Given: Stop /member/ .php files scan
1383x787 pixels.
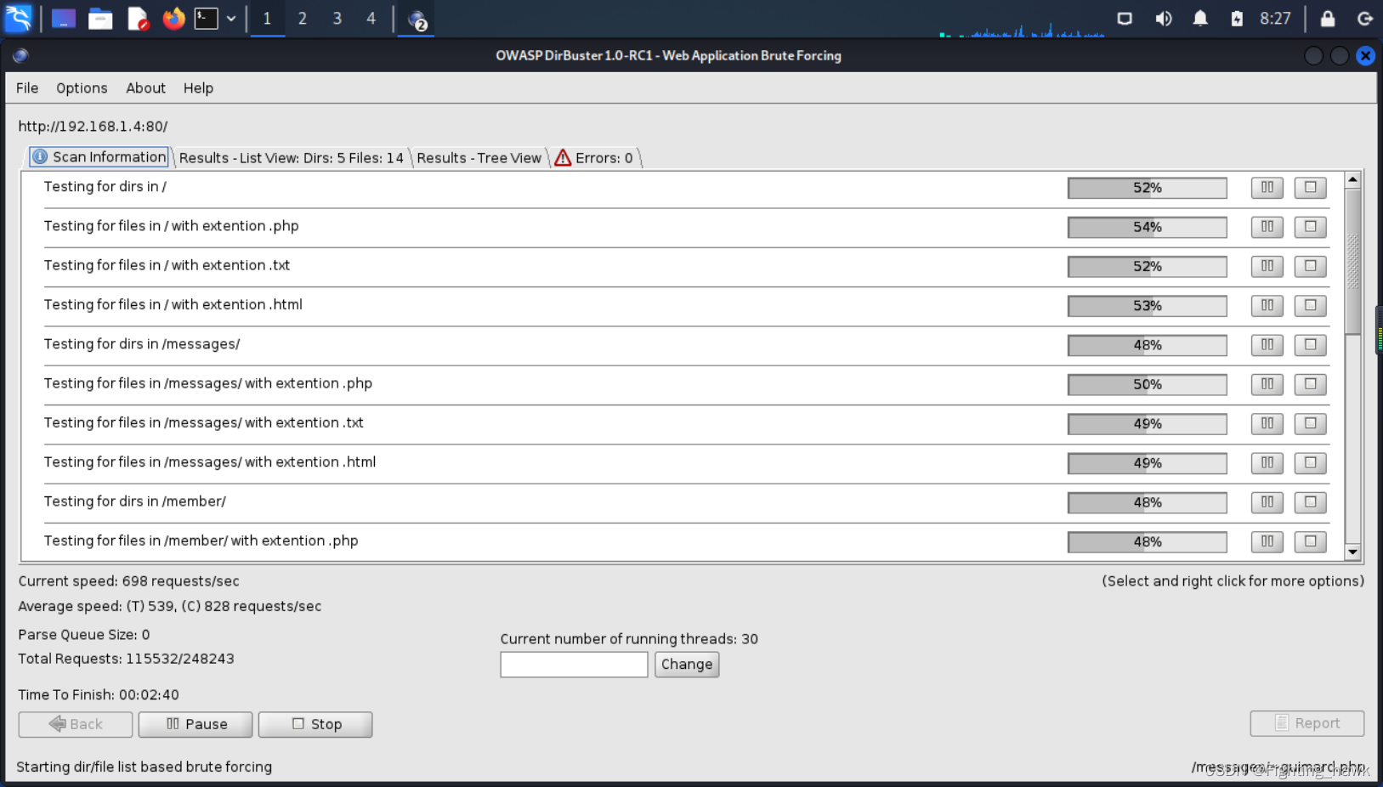Looking at the screenshot, I should click(x=1310, y=541).
